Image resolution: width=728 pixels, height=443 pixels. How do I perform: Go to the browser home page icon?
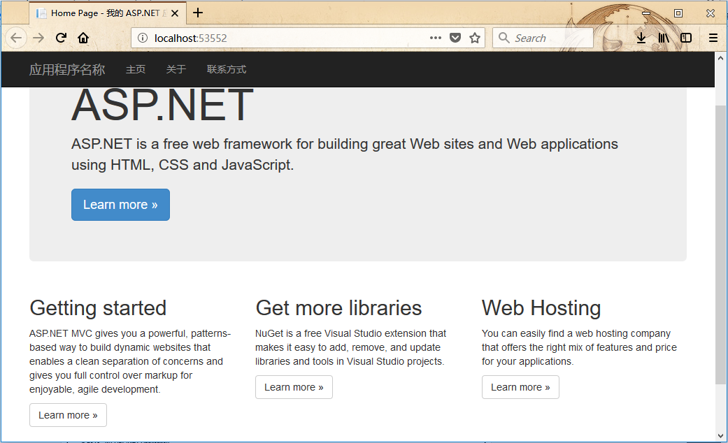point(83,38)
